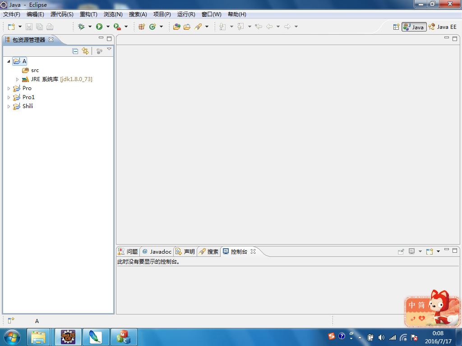Screen dimensions: 462x346
Task: Close the 包资源管理器 view tab
Action: pos(51,40)
